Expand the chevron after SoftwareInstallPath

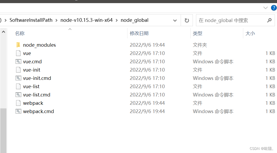point(56,20)
